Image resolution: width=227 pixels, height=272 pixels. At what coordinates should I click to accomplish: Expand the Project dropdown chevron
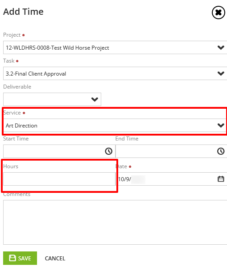221,47
